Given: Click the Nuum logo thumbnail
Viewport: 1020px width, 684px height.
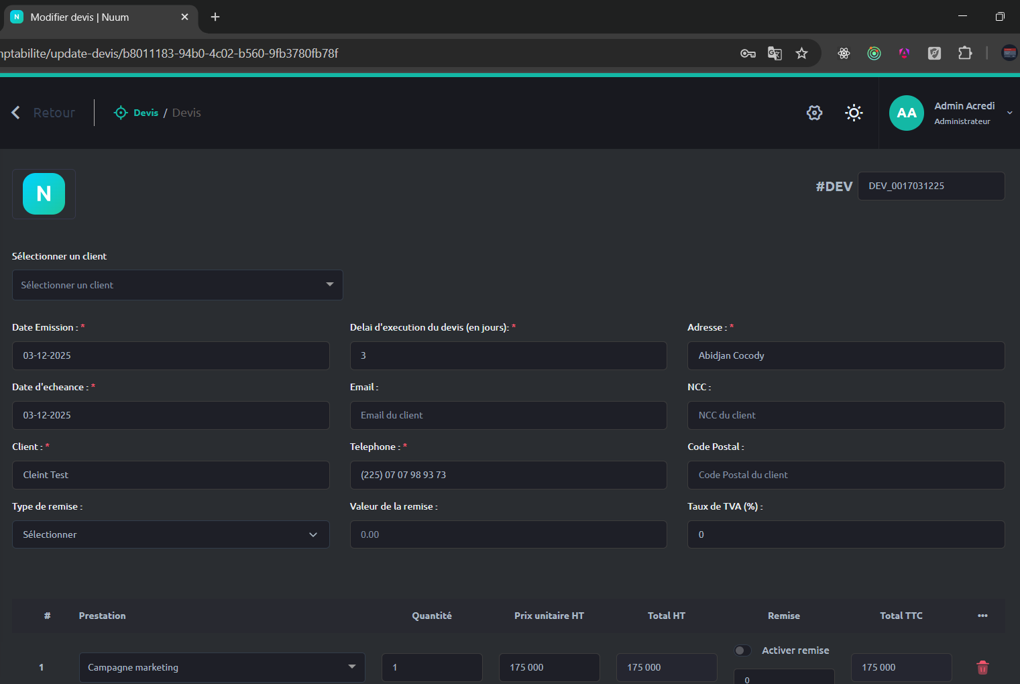Looking at the screenshot, I should [x=44, y=194].
